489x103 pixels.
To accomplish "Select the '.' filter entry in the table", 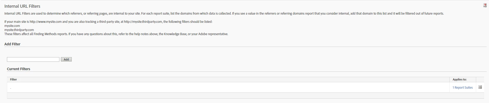I will pos(11,88).
